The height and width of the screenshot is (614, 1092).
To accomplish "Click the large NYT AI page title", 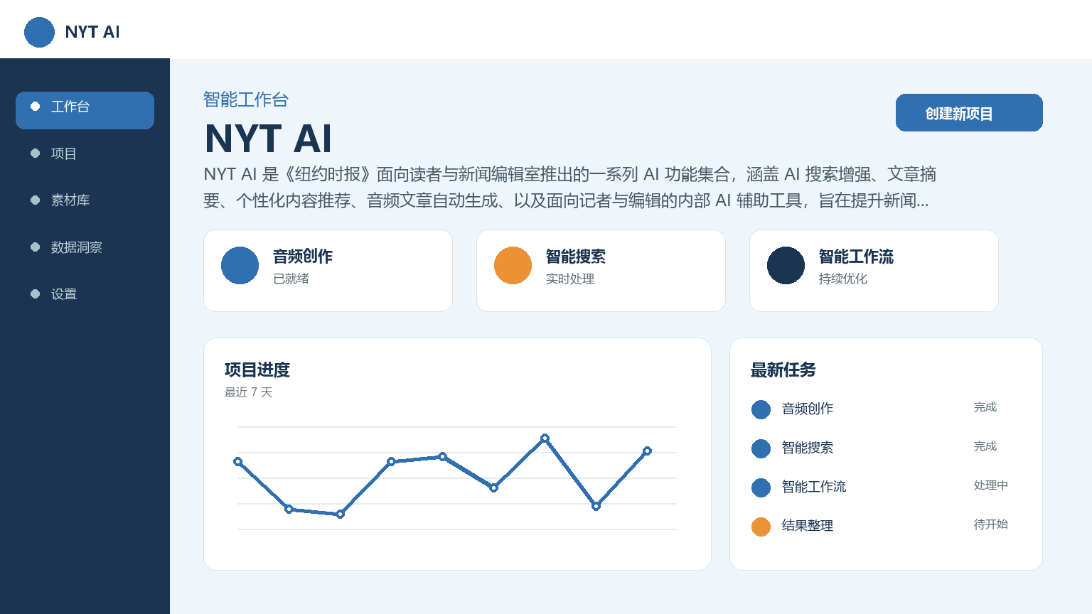I will [268, 138].
